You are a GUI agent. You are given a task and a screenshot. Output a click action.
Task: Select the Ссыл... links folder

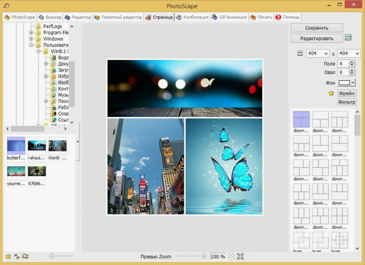(63, 120)
